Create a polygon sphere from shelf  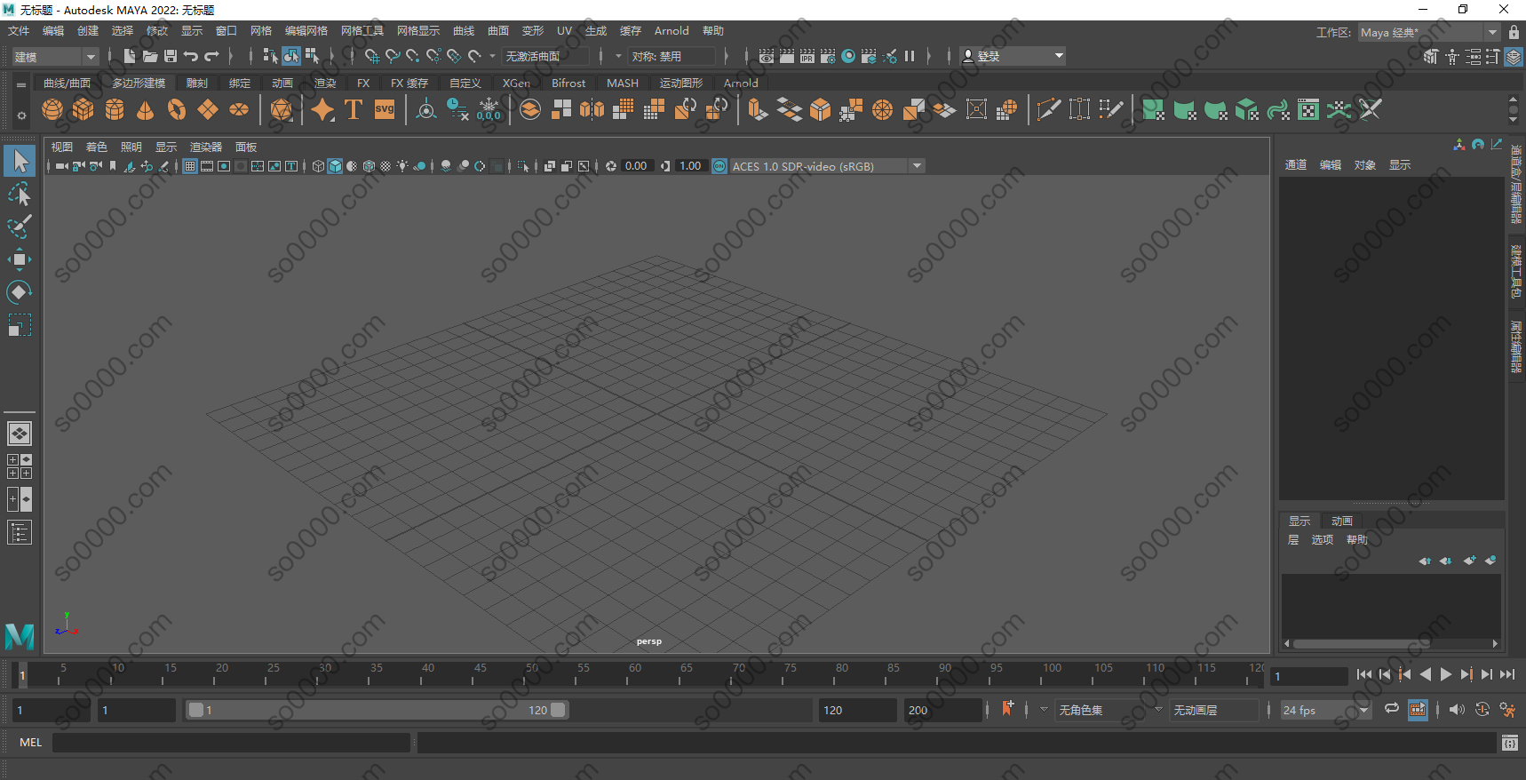(52, 109)
